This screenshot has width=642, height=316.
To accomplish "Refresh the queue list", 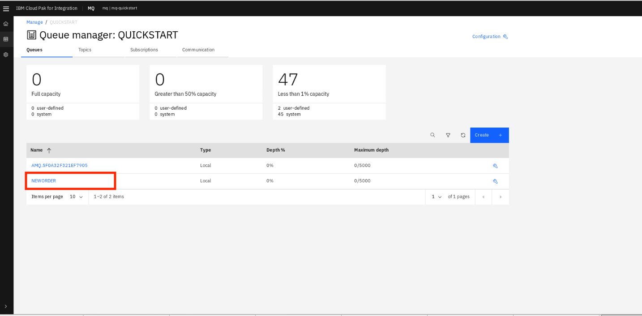I will (x=463, y=135).
